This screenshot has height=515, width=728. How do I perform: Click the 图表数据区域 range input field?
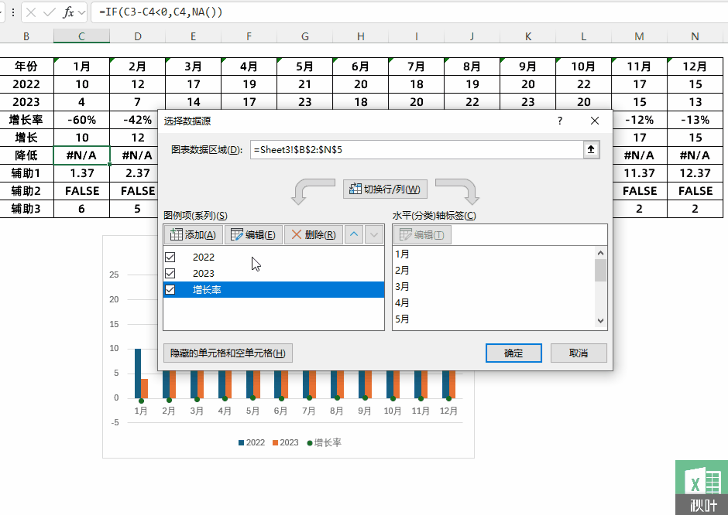(417, 150)
